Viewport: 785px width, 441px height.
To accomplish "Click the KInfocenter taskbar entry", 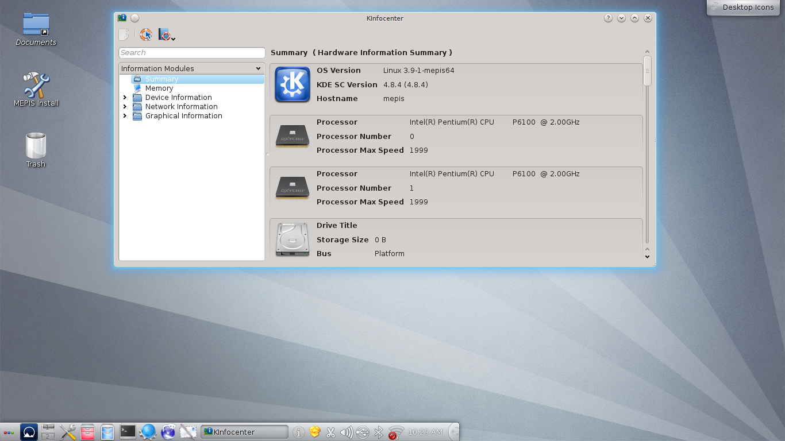I will [244, 432].
